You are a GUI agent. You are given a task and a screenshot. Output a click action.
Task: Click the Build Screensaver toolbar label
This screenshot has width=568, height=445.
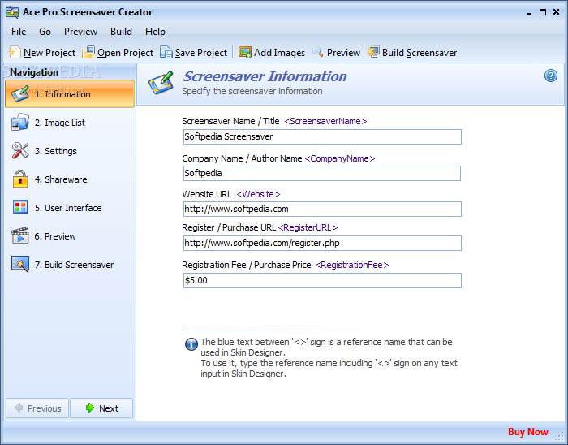pos(420,53)
